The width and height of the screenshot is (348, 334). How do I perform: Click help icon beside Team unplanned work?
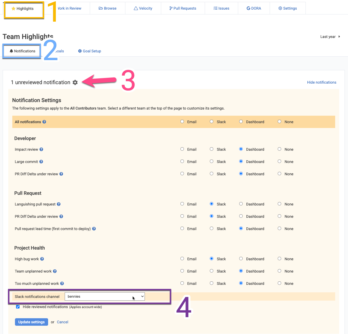tap(55, 271)
